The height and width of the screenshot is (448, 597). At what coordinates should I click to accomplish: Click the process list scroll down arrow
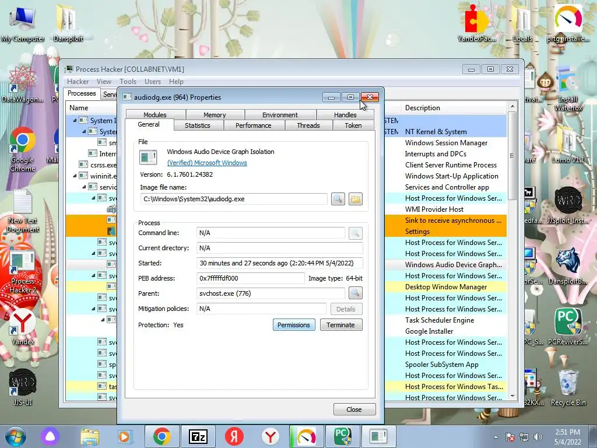point(512,396)
